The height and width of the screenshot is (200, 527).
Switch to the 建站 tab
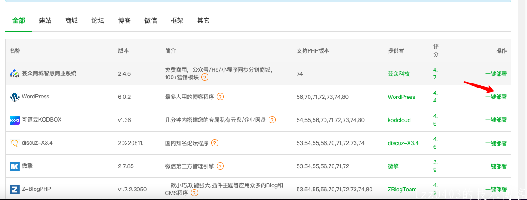click(45, 20)
